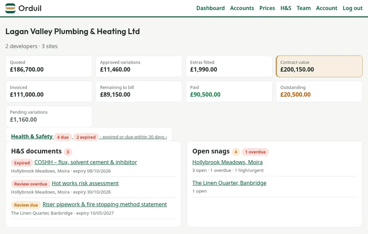Click the '4 due' badge
The height and width of the screenshot is (234, 368).
[x=63, y=137]
